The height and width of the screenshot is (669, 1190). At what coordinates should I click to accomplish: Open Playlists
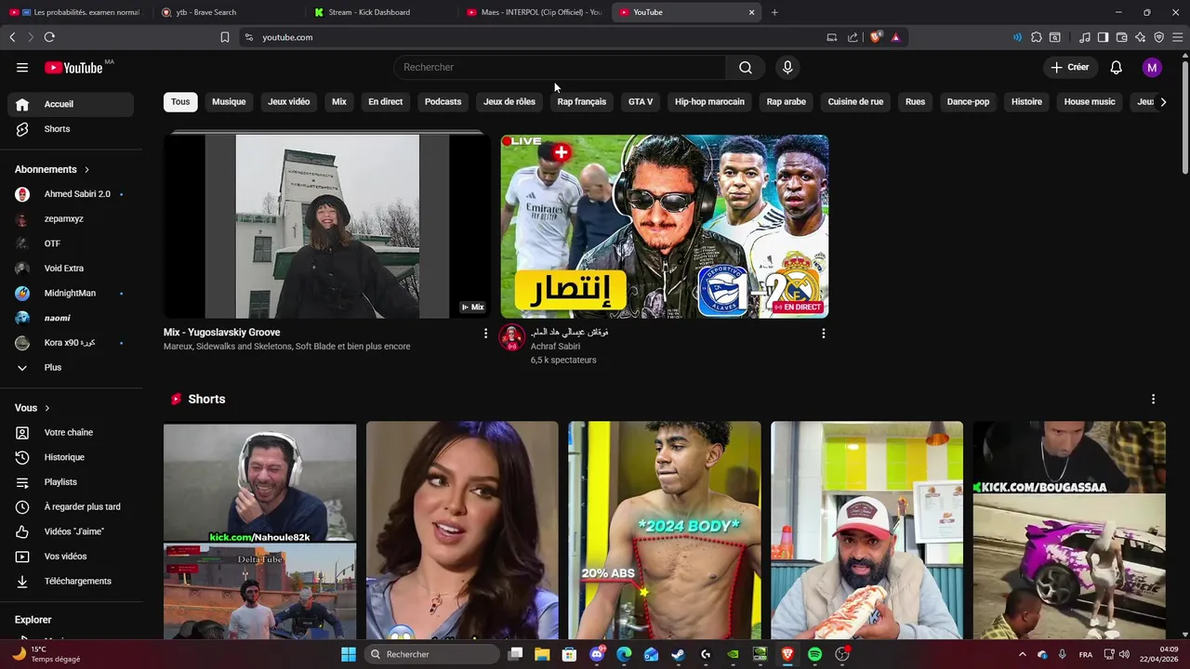click(71, 482)
